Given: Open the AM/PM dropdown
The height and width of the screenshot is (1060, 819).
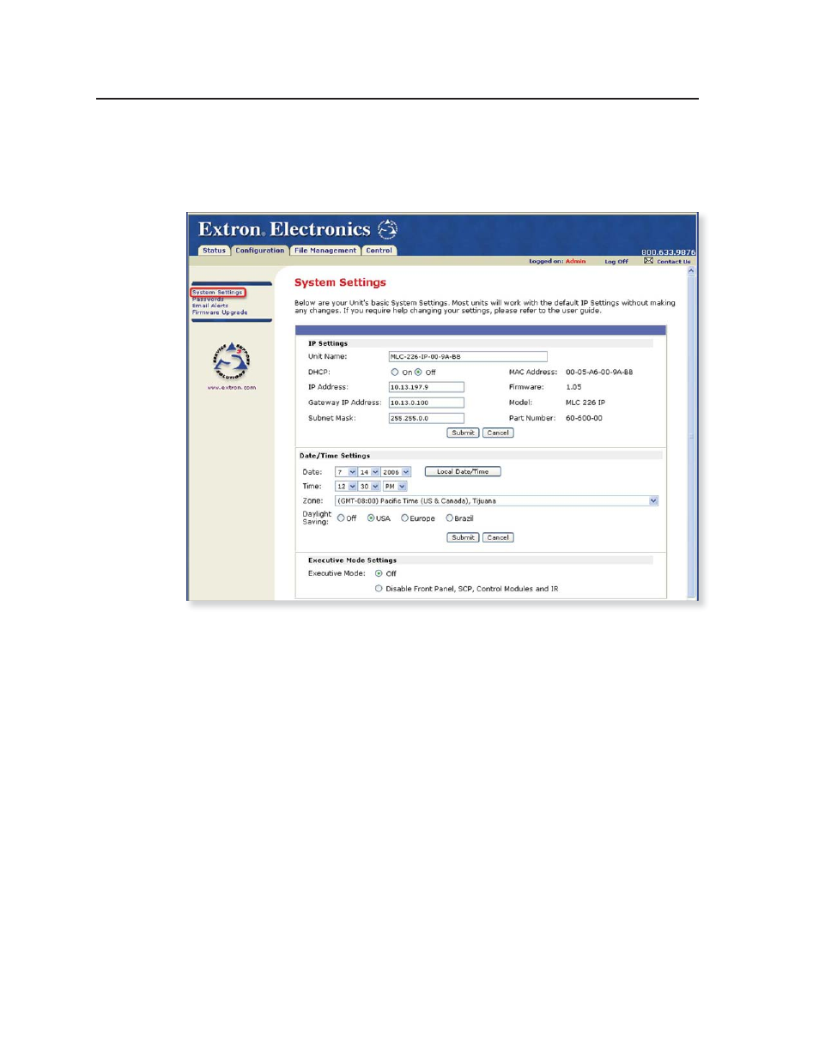Looking at the screenshot, I should pos(395,486).
